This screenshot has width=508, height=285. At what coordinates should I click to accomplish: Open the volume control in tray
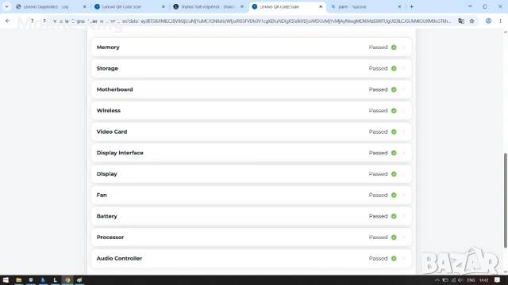(x=460, y=280)
